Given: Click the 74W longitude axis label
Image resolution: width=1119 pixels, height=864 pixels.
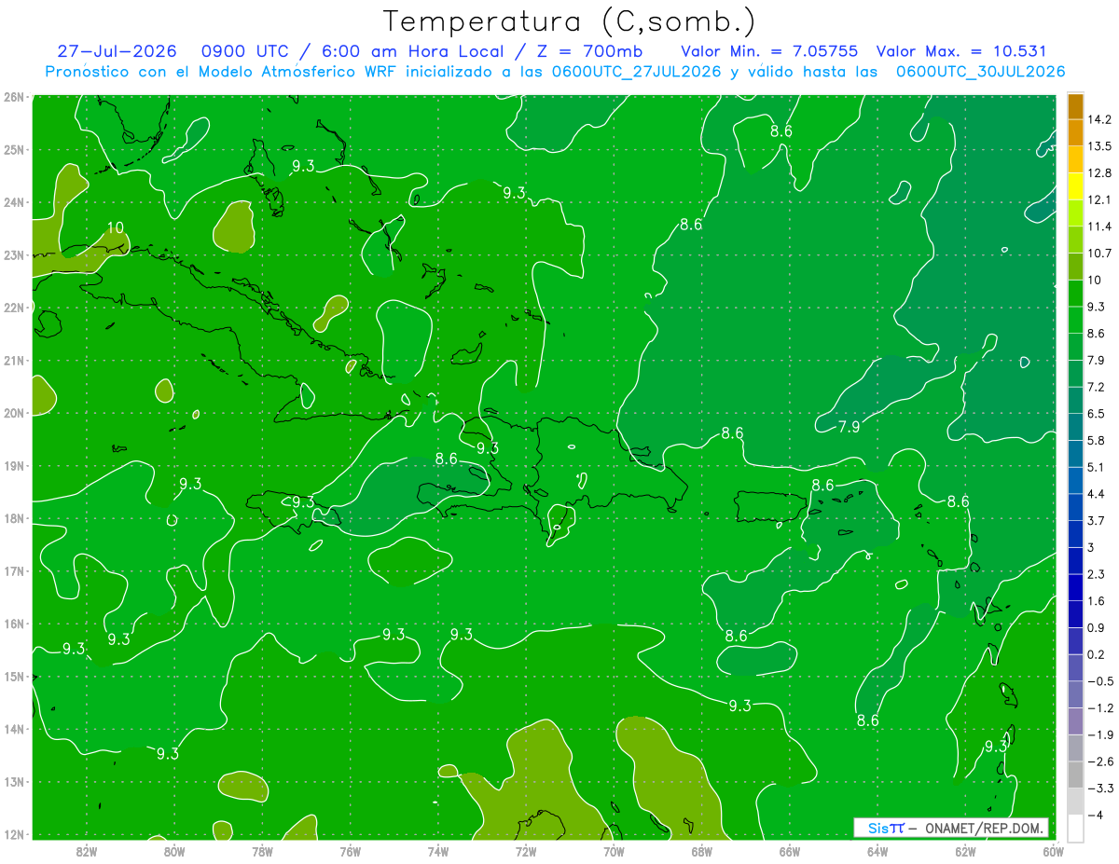Looking at the screenshot, I should (438, 851).
